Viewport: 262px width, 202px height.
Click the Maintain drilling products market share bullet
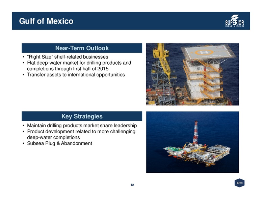[82, 126]
